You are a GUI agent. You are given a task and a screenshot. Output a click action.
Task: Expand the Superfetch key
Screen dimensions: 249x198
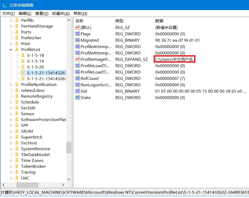pyautogui.click(x=11, y=137)
